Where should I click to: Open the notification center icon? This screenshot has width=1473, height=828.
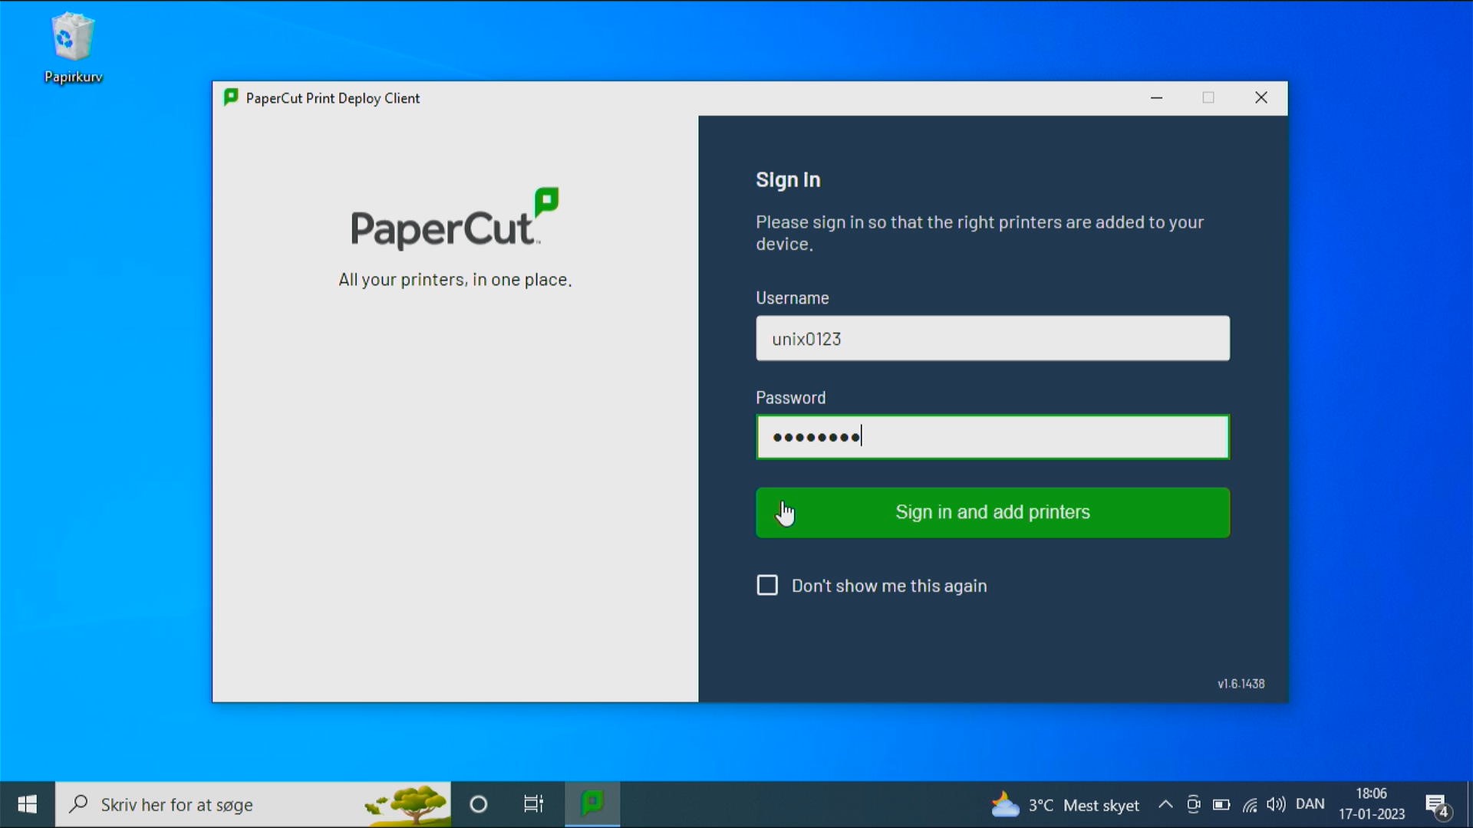[1436, 805]
